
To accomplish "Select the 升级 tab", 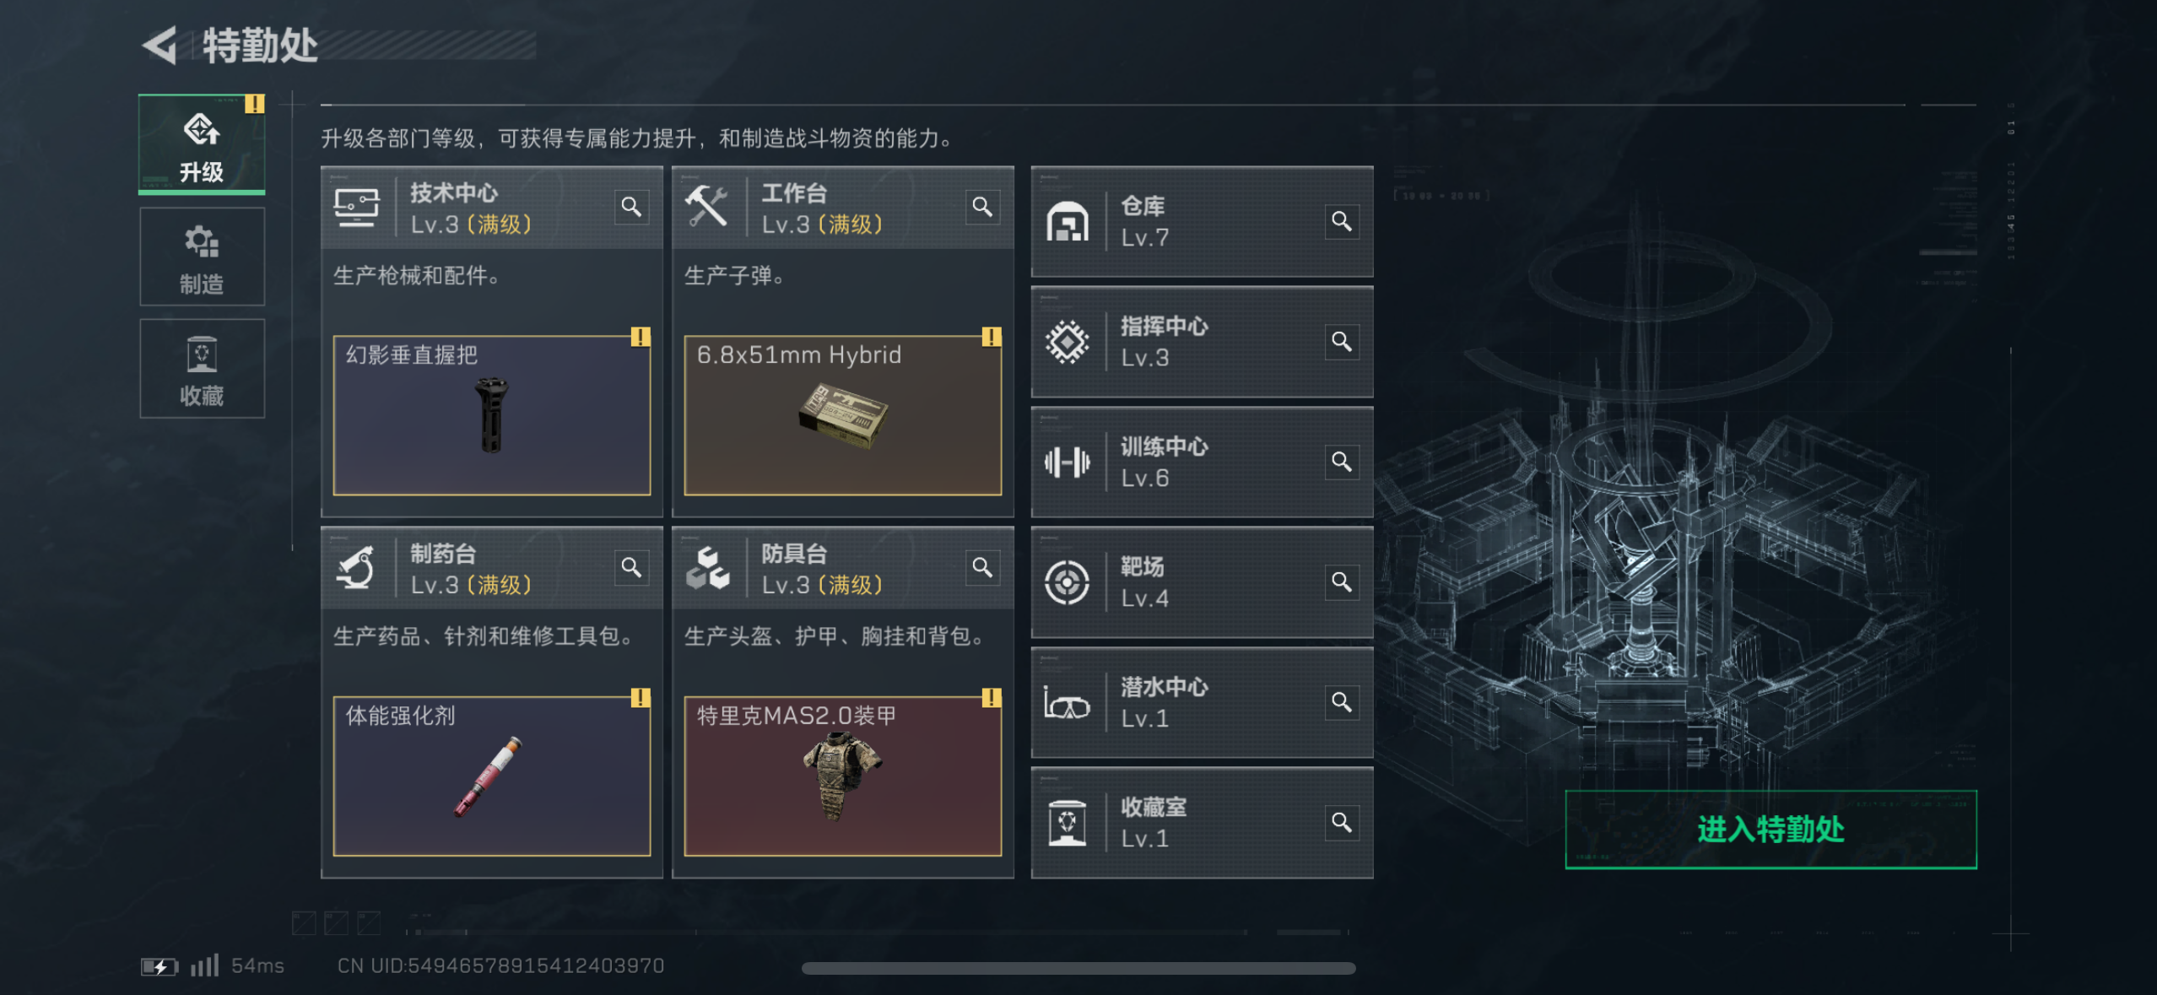I will click(202, 144).
